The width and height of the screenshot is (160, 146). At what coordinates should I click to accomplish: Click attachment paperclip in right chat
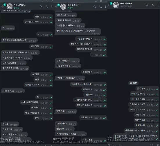coord(109,145)
